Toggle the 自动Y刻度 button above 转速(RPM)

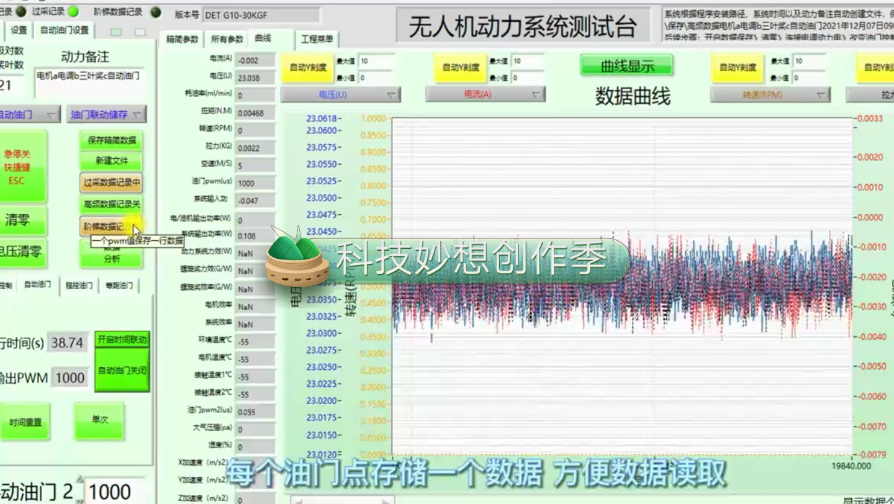[738, 68]
